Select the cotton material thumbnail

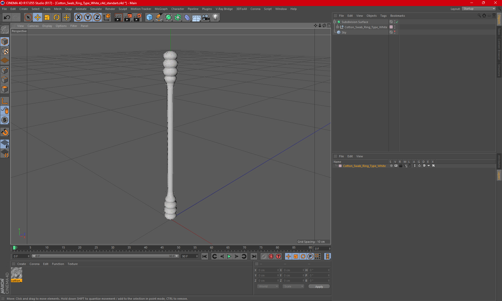pos(16,273)
